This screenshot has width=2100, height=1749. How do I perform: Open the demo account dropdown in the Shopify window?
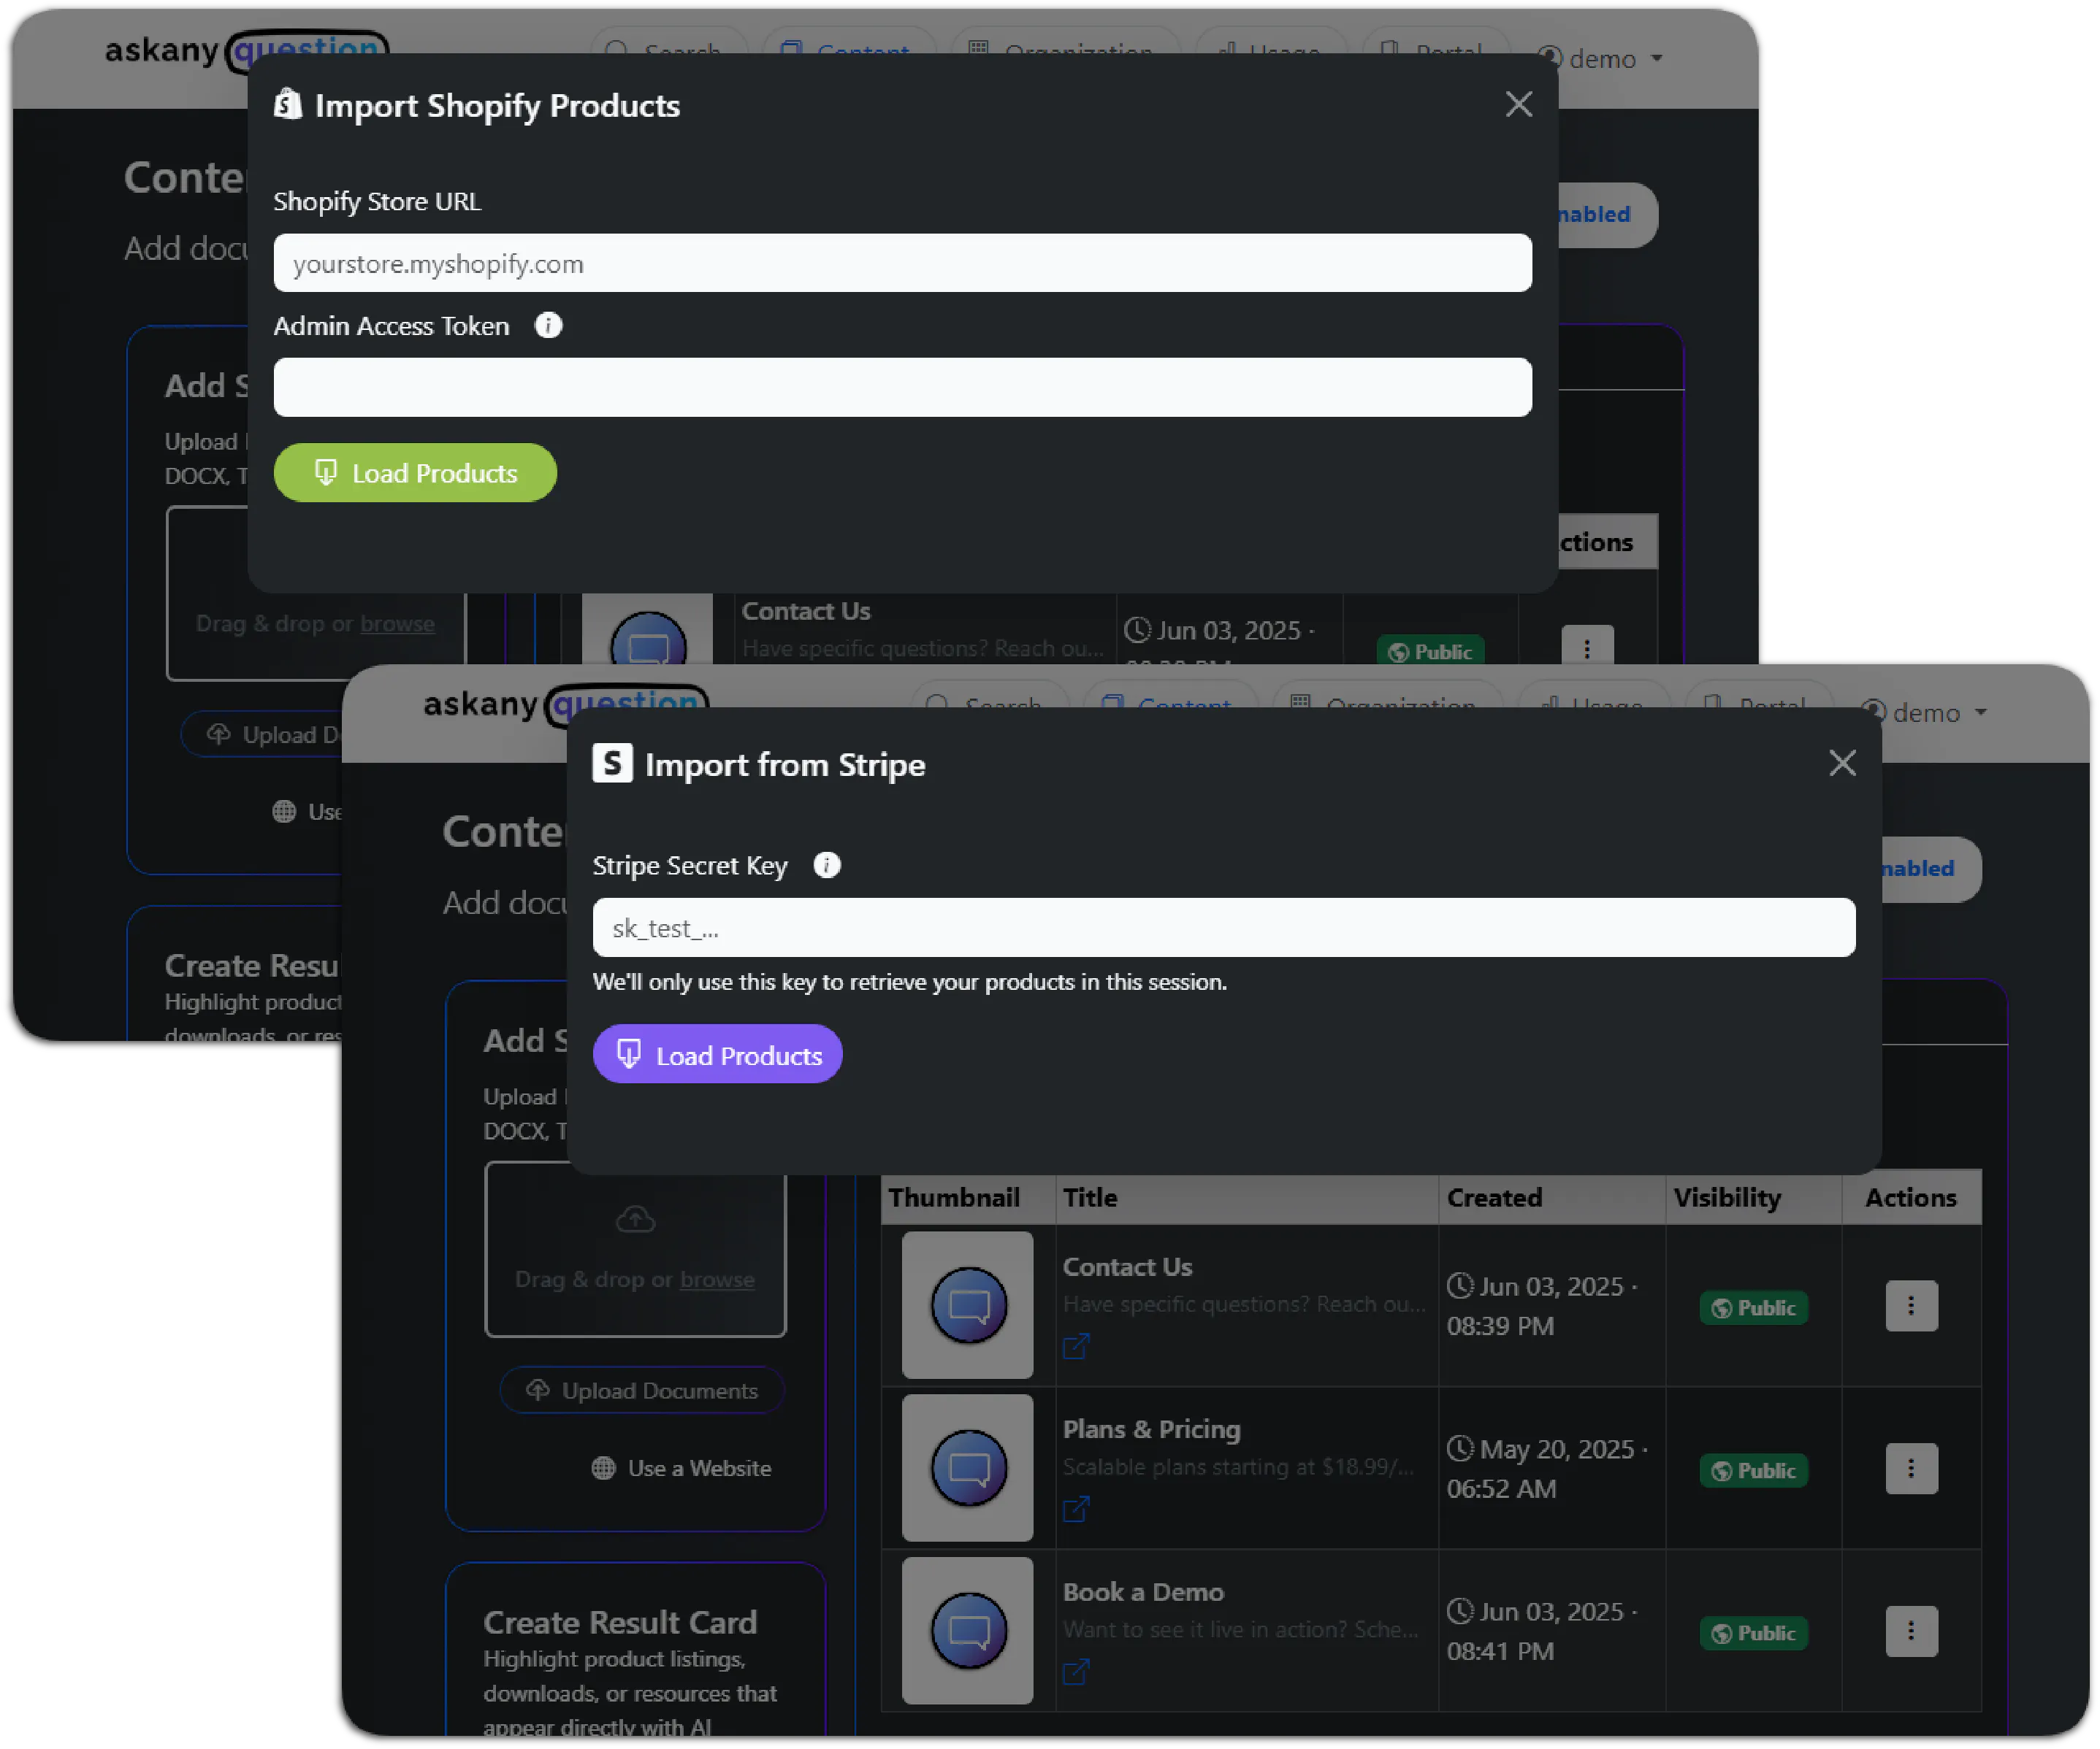pos(1602,59)
